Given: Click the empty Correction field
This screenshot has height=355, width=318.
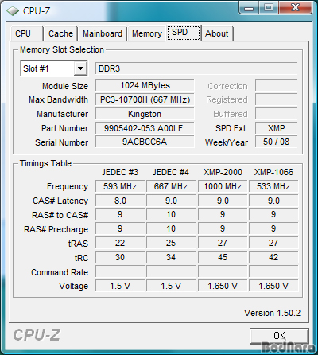Looking at the screenshot, I should pyautogui.click(x=276, y=85).
